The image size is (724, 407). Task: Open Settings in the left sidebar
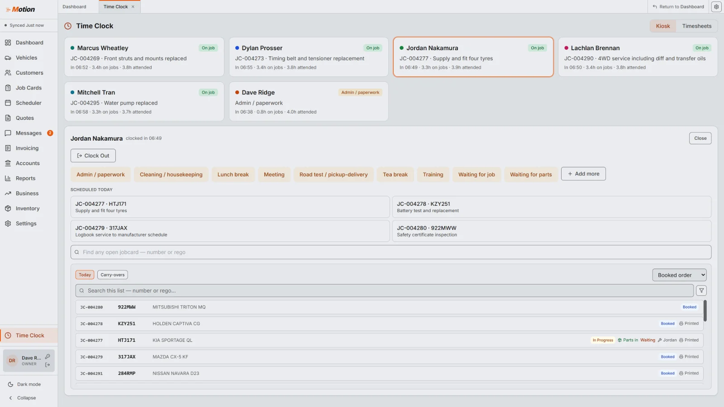point(29,223)
